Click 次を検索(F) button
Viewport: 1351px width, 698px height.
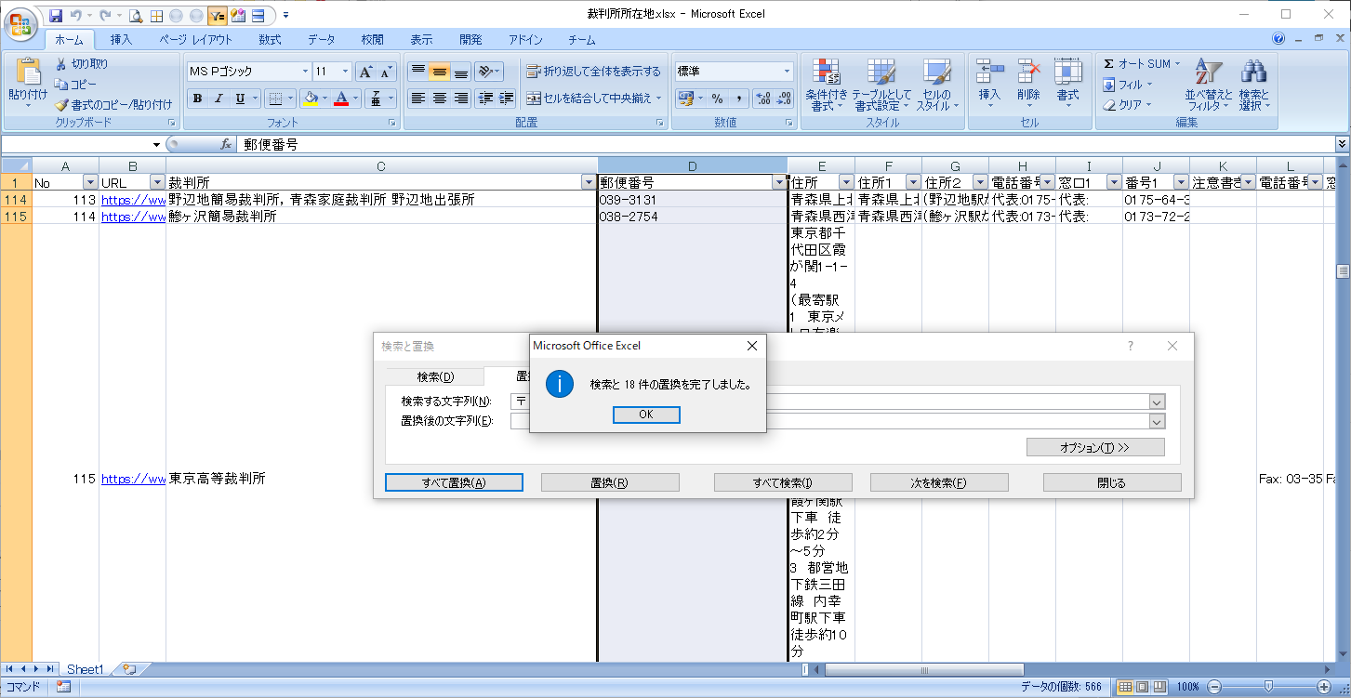point(939,482)
